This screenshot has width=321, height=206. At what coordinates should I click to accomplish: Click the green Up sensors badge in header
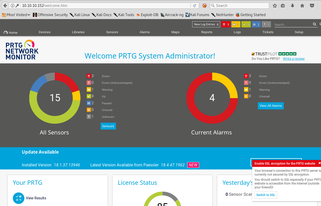coord(246,25)
